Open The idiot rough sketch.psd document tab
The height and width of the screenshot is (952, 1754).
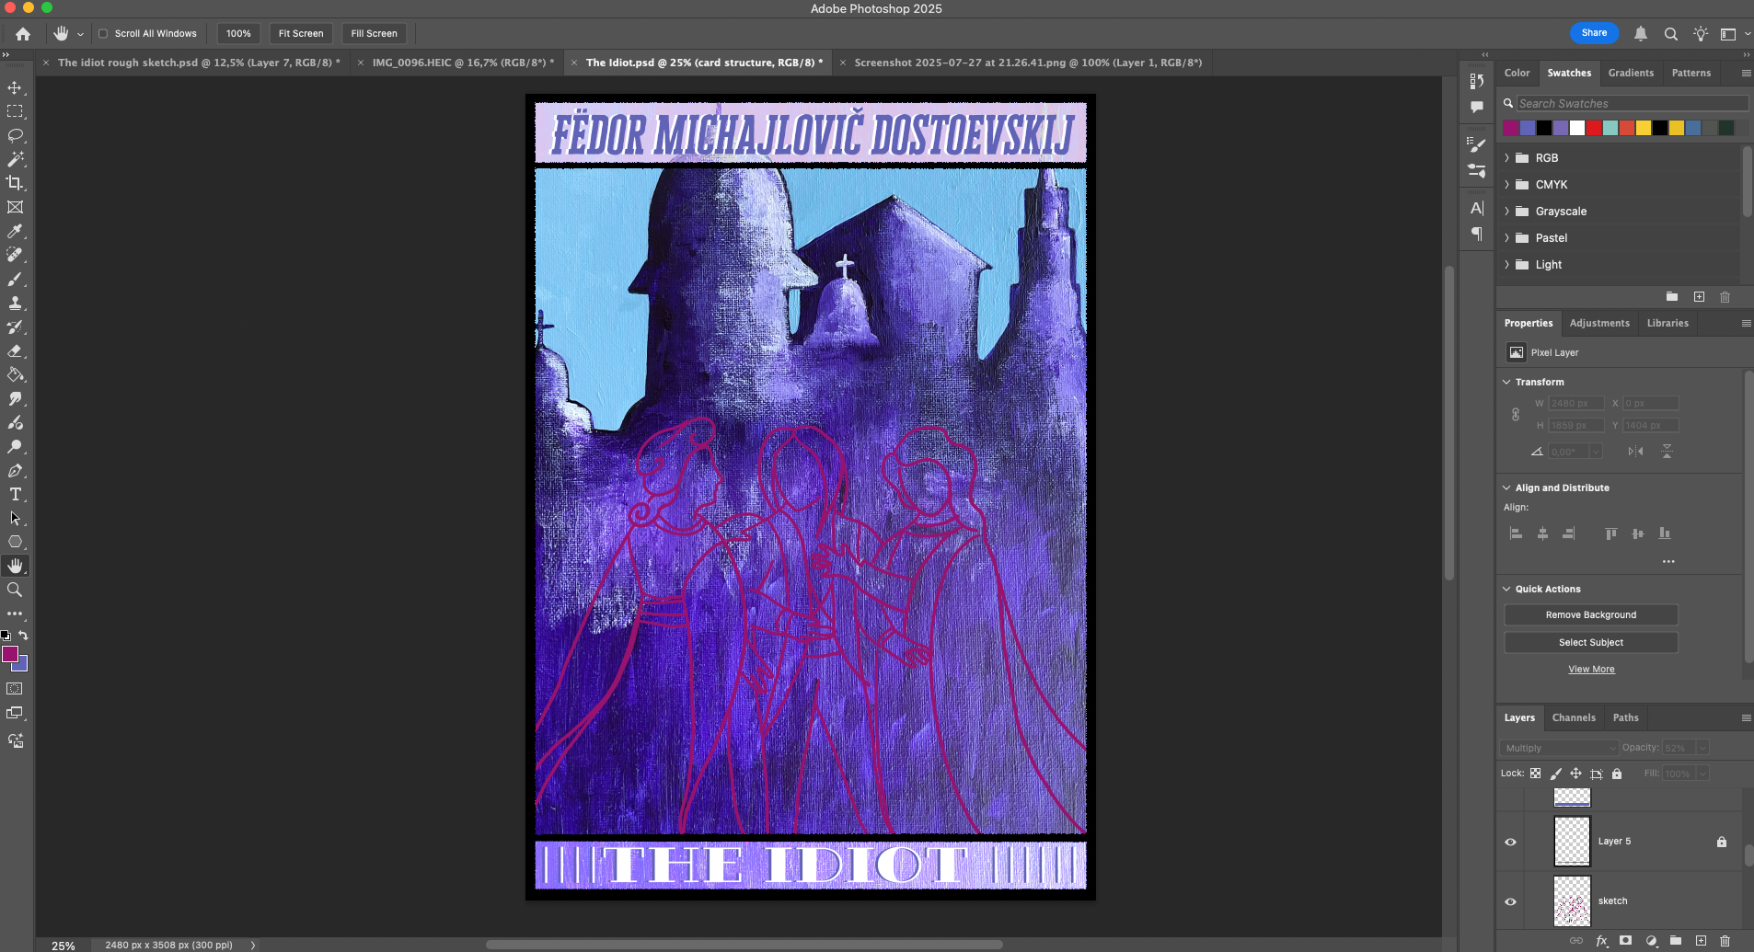point(199,63)
